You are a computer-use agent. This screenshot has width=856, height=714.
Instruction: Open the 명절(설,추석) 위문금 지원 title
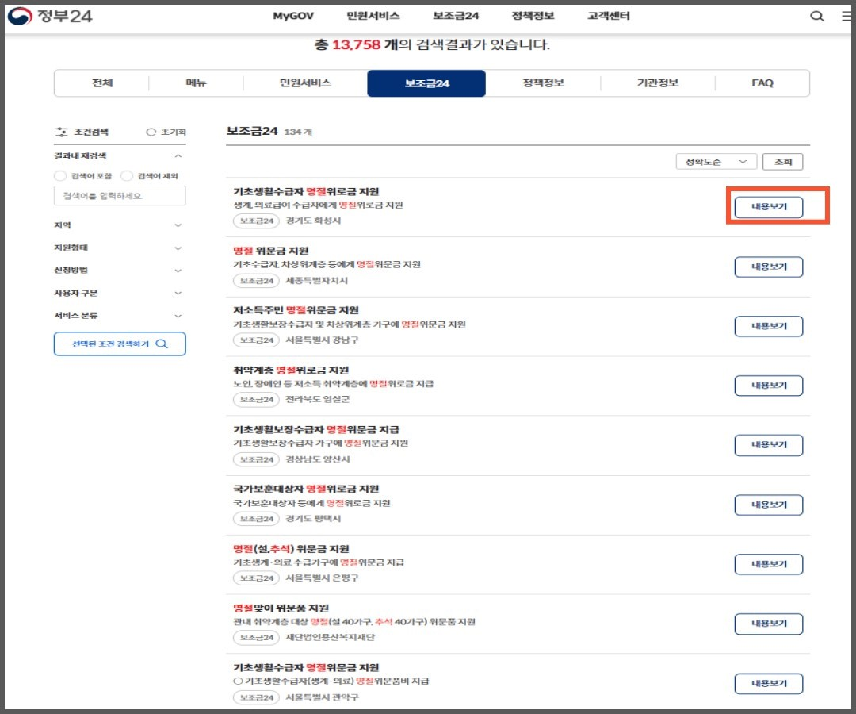pos(291,549)
